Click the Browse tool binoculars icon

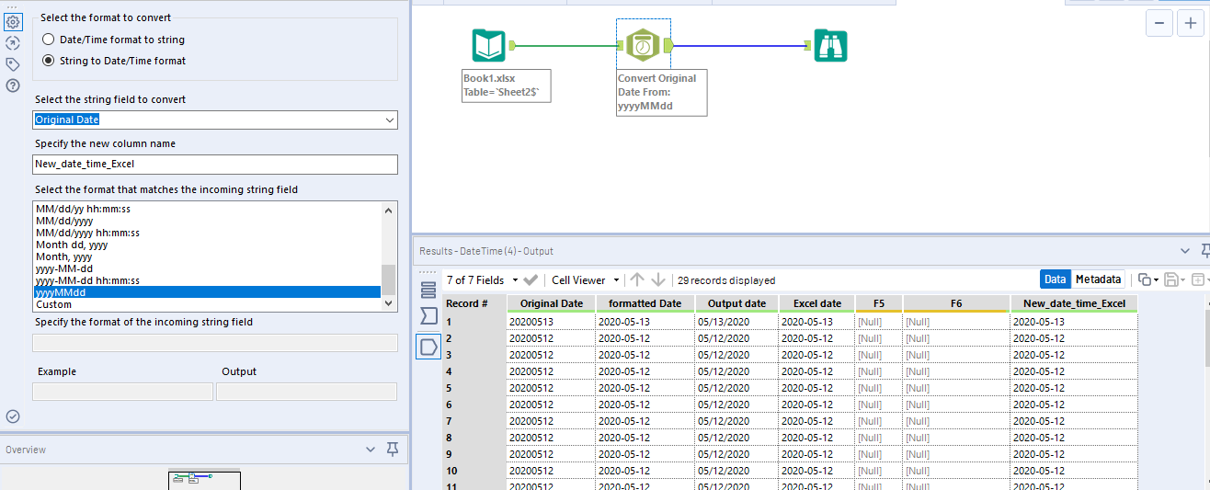830,45
